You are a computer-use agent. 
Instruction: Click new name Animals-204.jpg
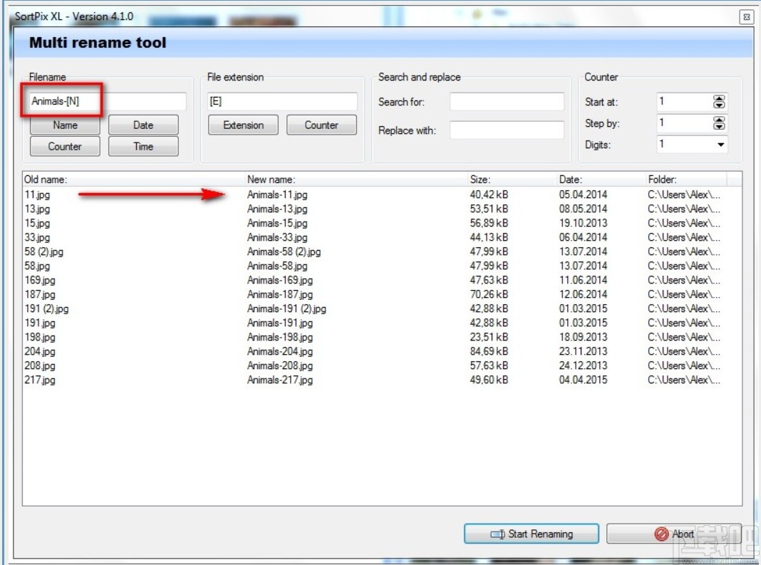pos(280,351)
